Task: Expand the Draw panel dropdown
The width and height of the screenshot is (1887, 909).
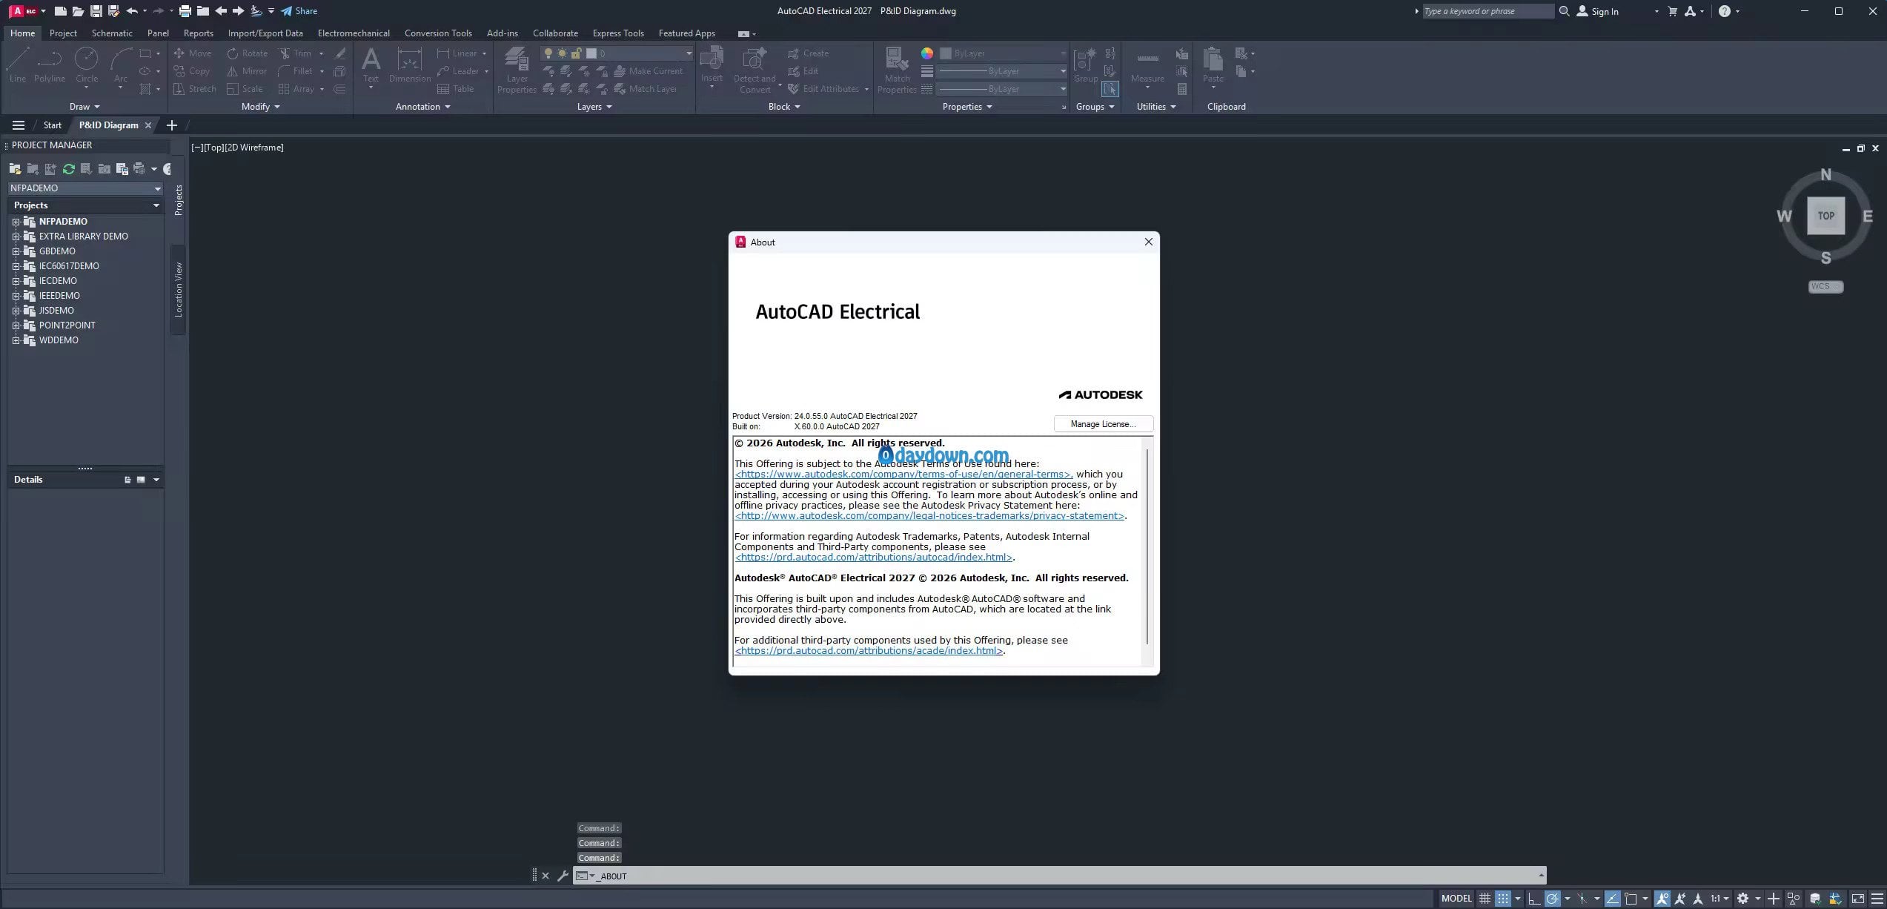Action: [84, 107]
